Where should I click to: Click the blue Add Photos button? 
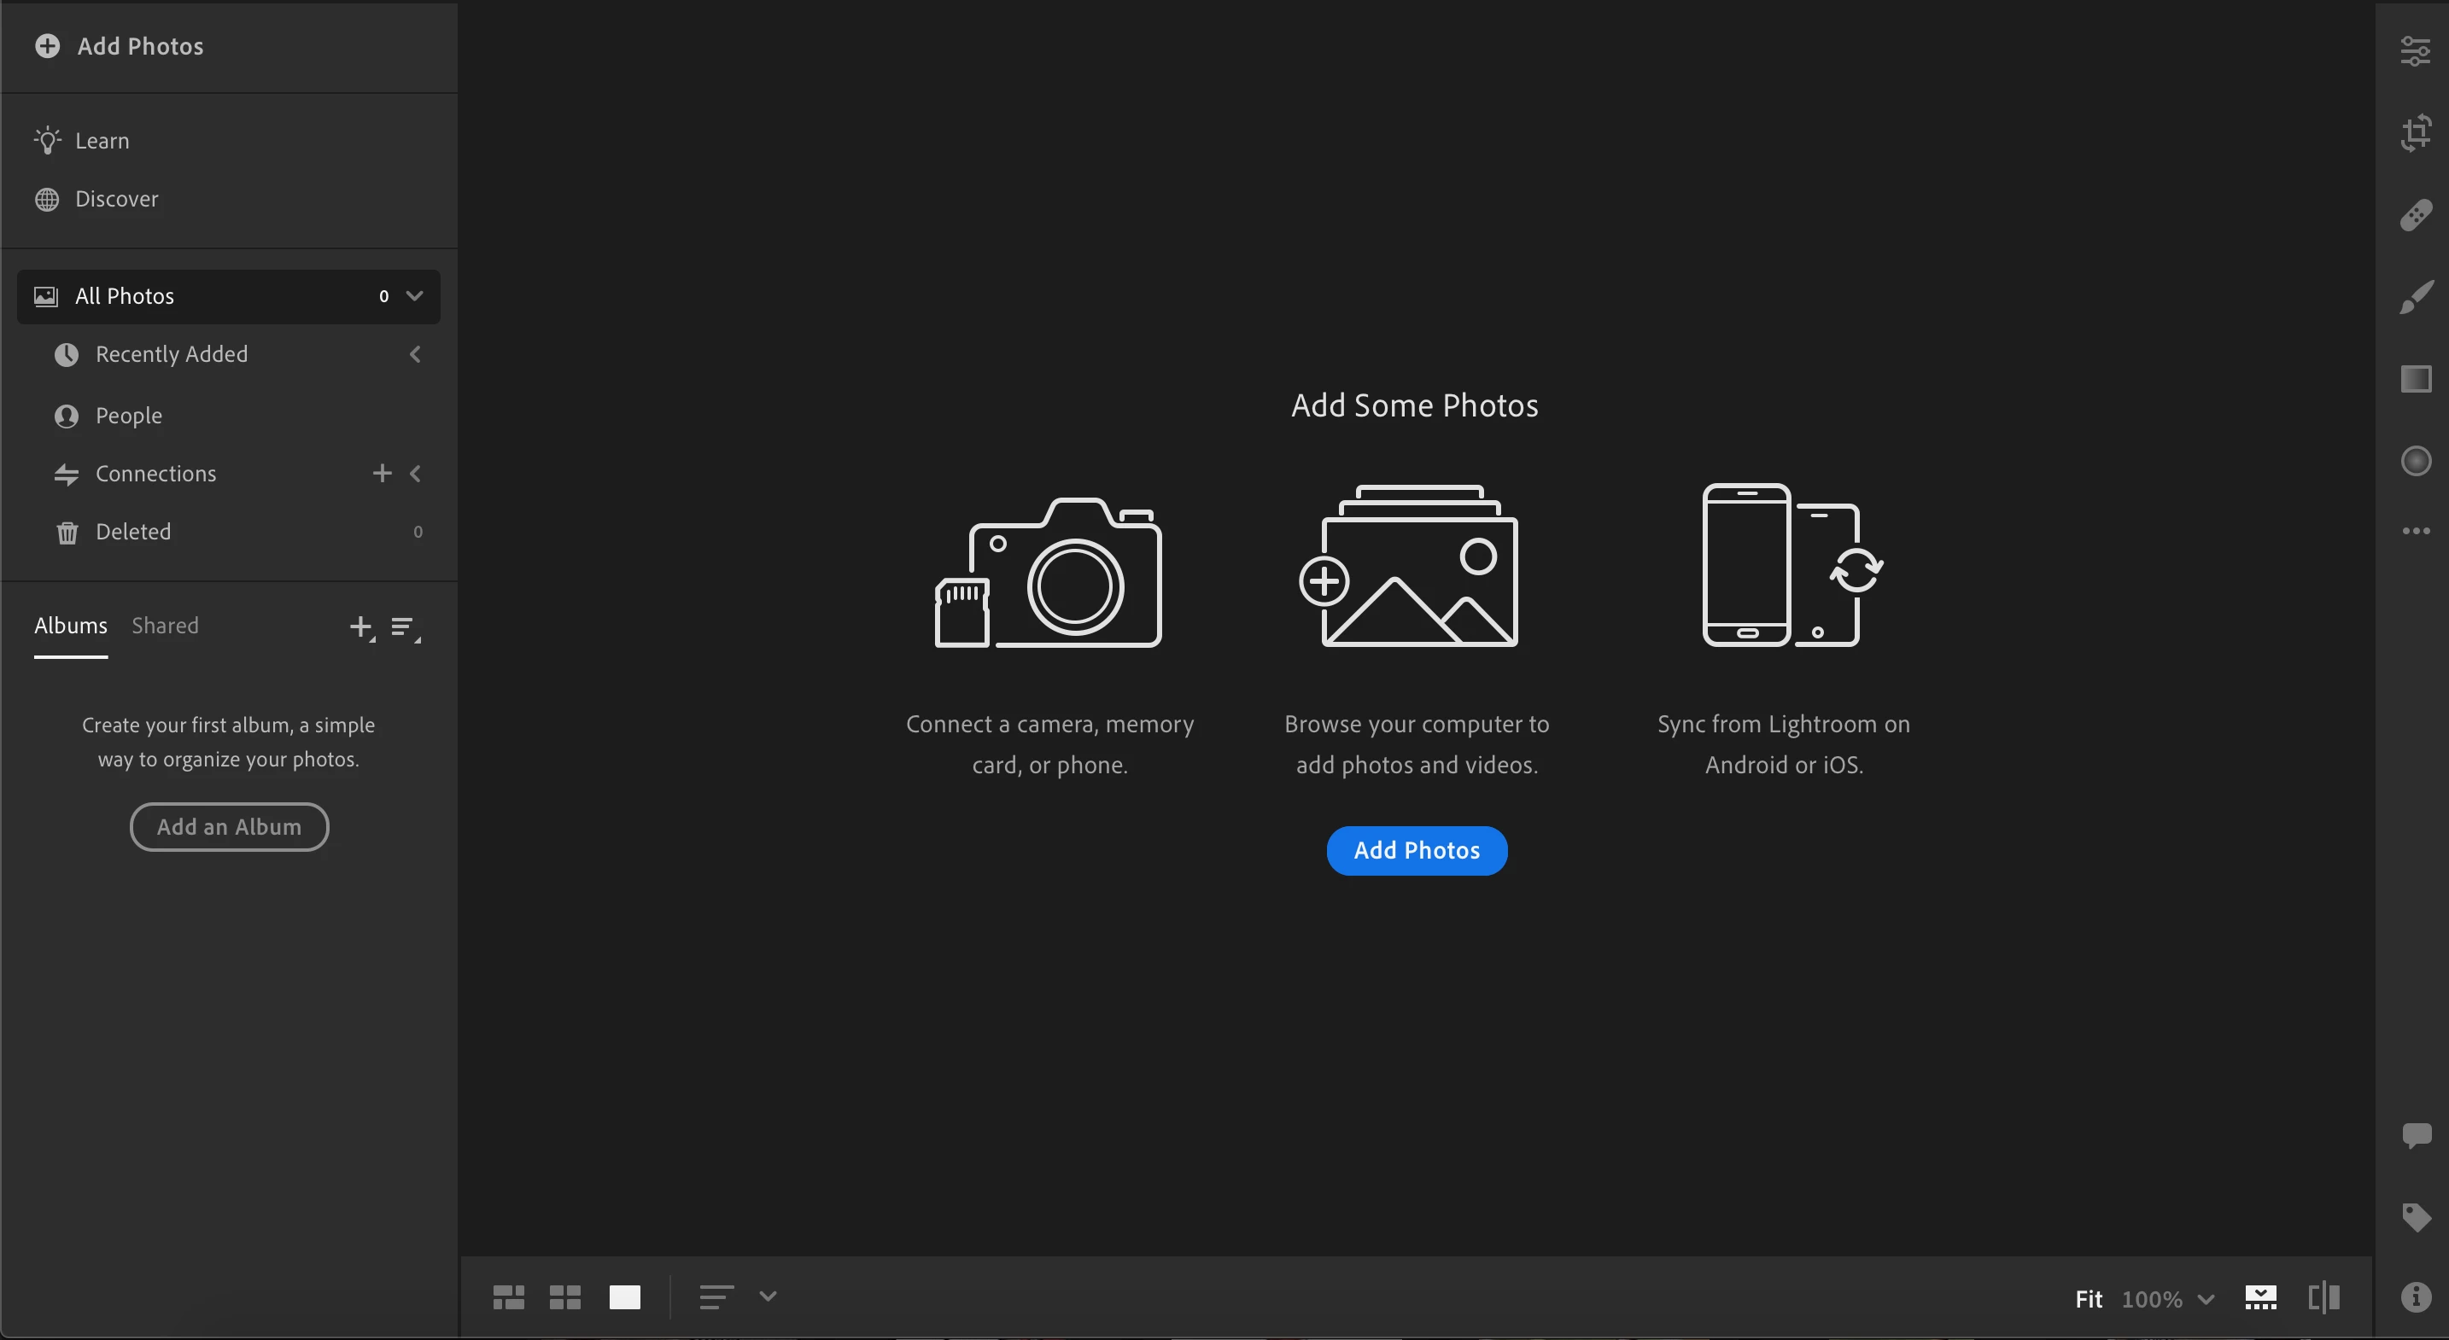pos(1417,851)
